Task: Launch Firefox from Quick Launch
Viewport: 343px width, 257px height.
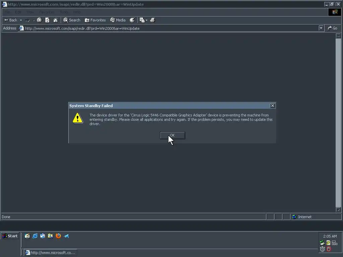Action: click(58, 236)
